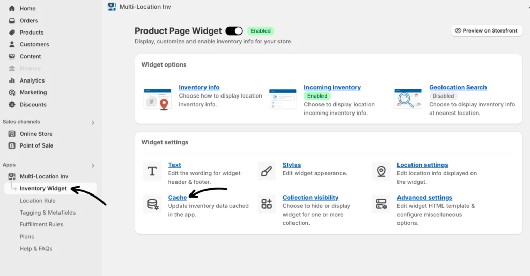
Task: Click the Multi-Location Inv app logo icon
Action: (x=112, y=7)
